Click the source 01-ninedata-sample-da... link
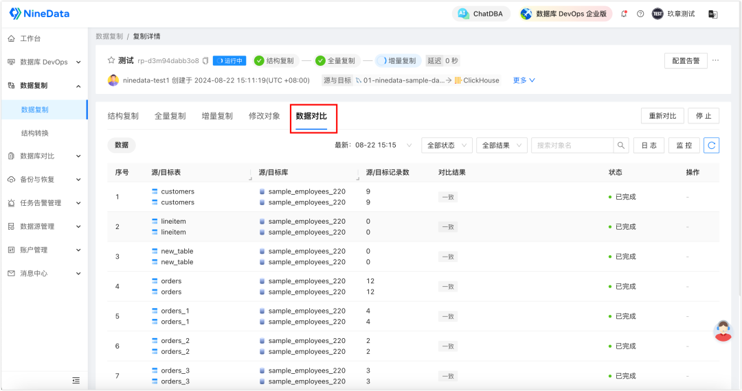This screenshot has width=742, height=391. [404, 80]
